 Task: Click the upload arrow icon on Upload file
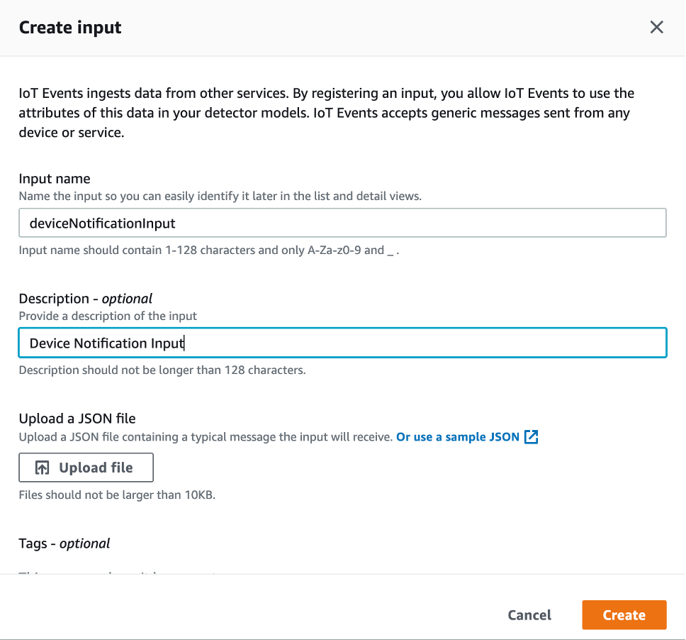point(43,467)
